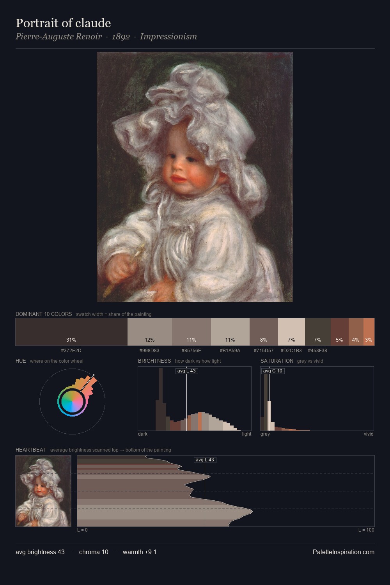The width and height of the screenshot is (390, 585).
Task: Click the hex code #453F38 label
Action: click(x=317, y=351)
